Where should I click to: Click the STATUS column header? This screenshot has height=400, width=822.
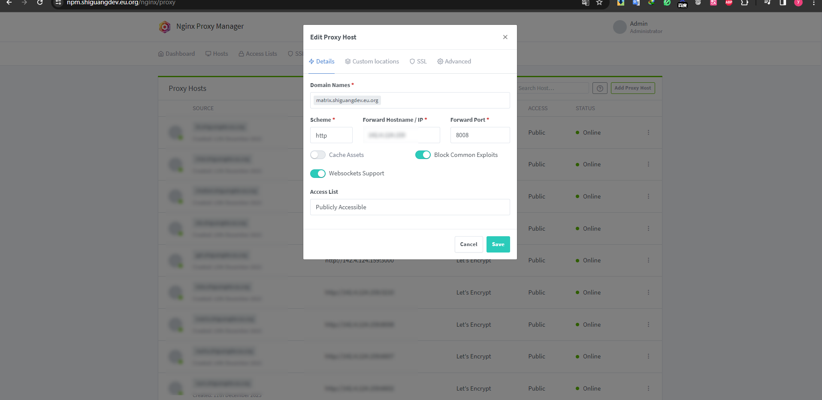click(x=585, y=108)
